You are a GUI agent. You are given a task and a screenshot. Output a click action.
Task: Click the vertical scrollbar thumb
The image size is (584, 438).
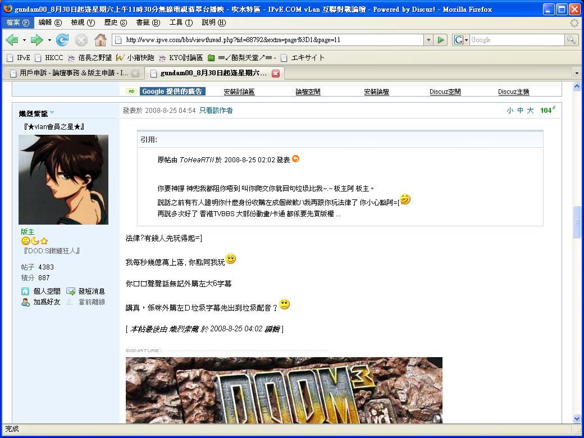[x=577, y=222]
